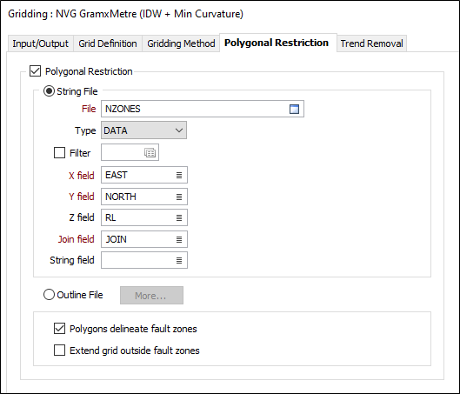460x394 pixels.
Task: Open field list icon for Z field
Action: (x=179, y=217)
